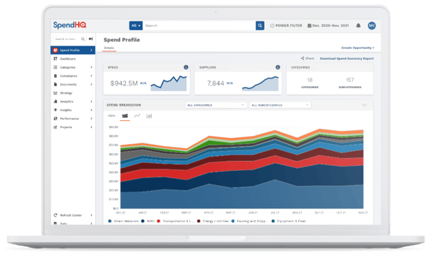Open notifications bell

(x=359, y=26)
